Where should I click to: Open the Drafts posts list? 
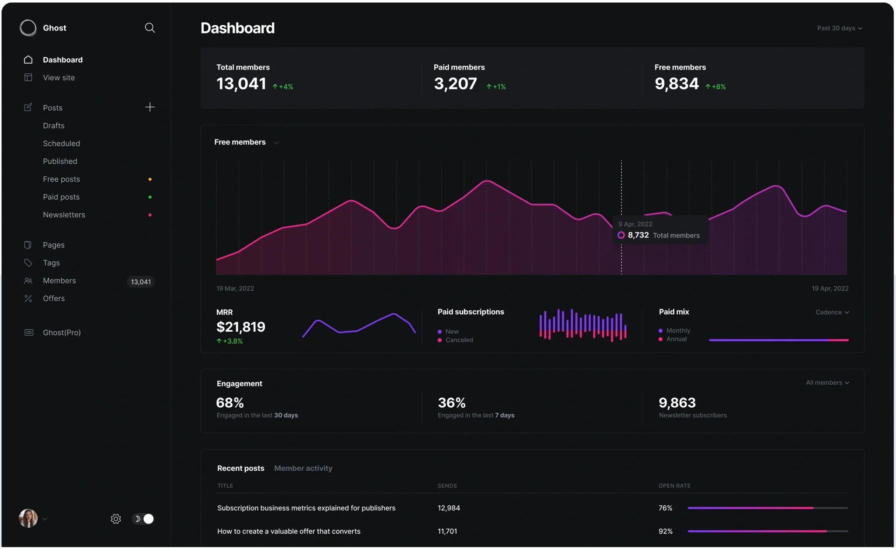click(54, 126)
